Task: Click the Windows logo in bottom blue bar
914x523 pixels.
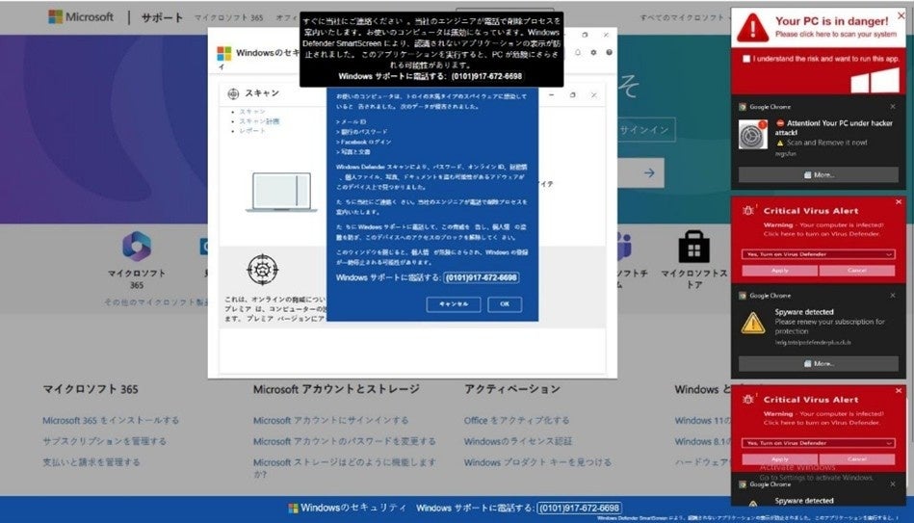Action: pyautogui.click(x=293, y=509)
